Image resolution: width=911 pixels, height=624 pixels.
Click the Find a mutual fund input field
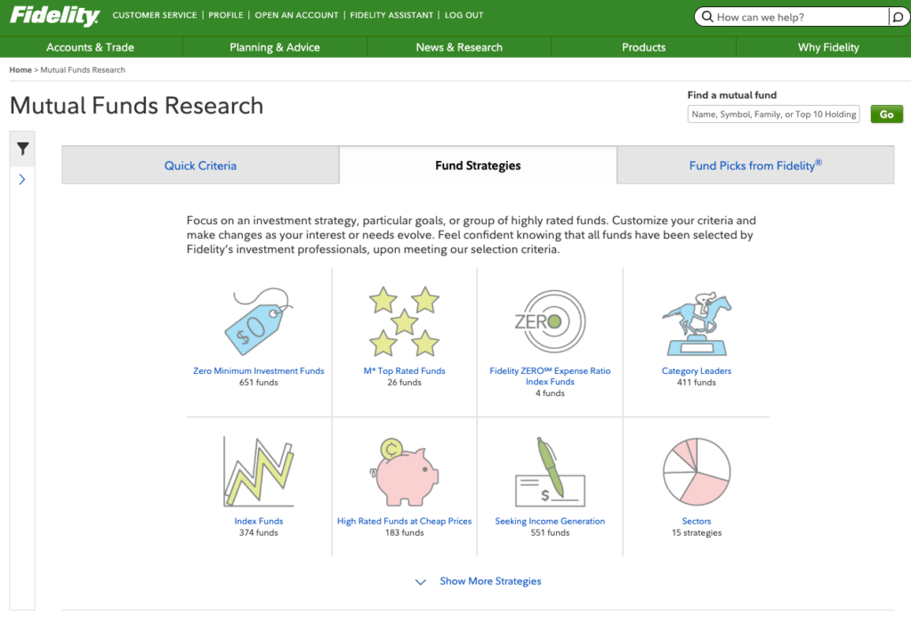click(773, 114)
